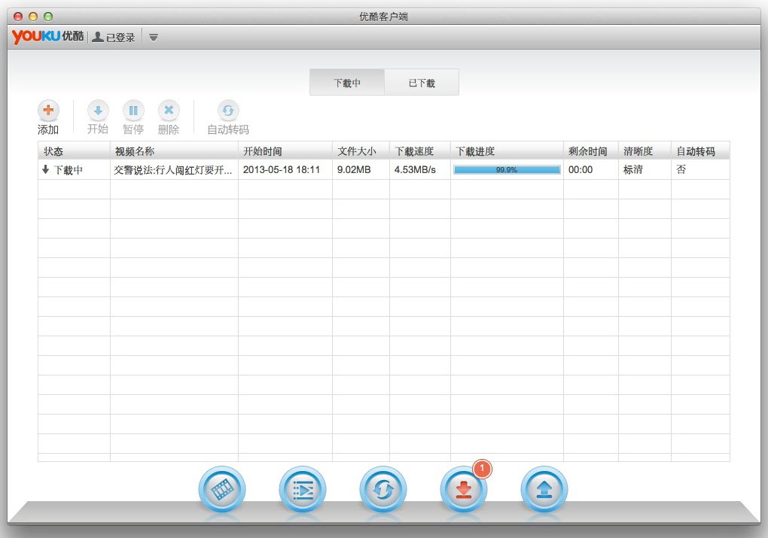Switch to the 已下载 tab
The image size is (768, 538).
[422, 83]
